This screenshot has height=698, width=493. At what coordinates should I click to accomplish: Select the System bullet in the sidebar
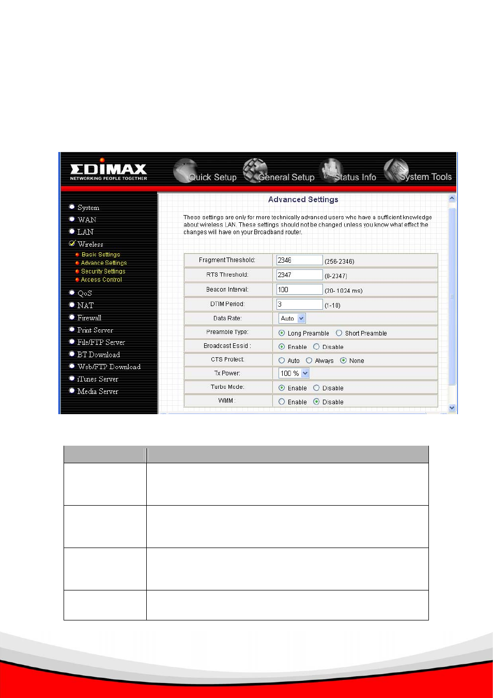[72, 207]
